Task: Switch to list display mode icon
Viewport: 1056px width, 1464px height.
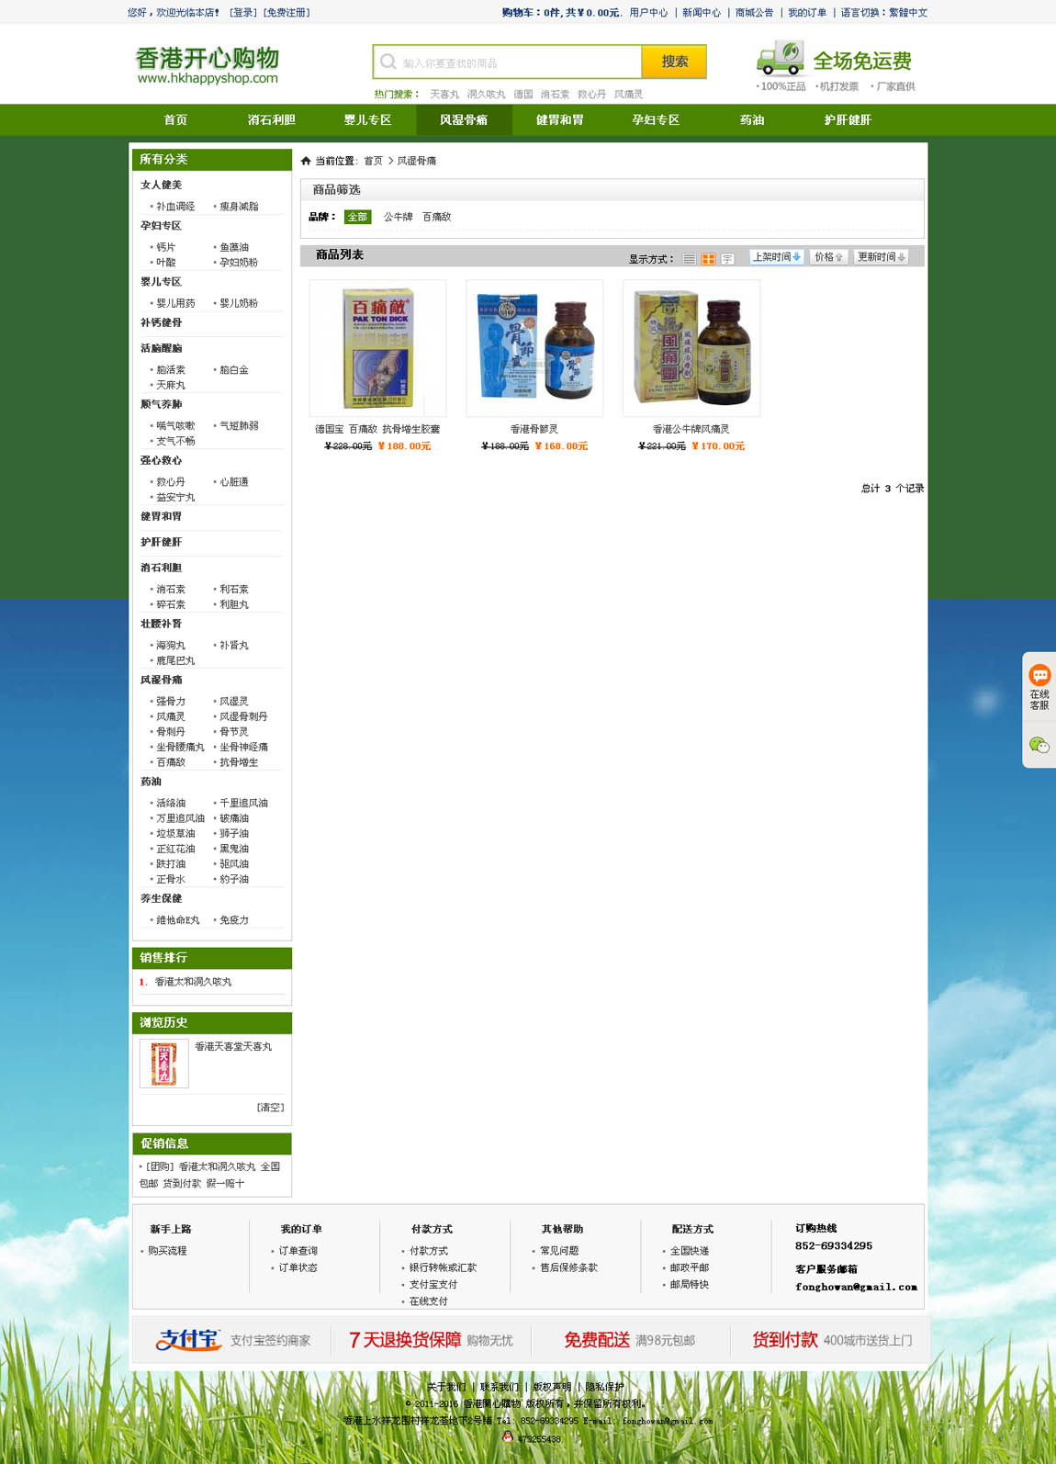Action: tap(689, 259)
